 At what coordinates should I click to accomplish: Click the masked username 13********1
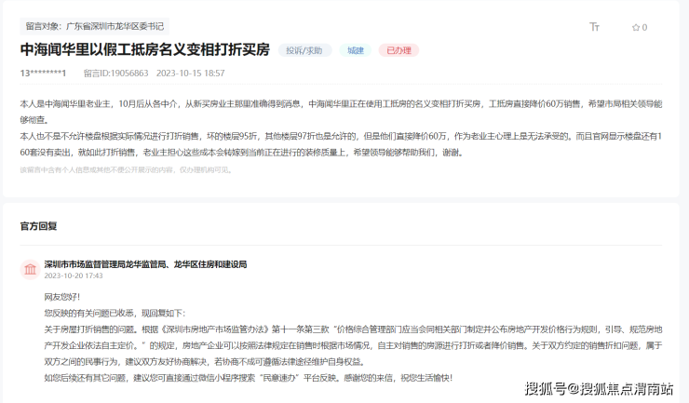tap(43, 73)
